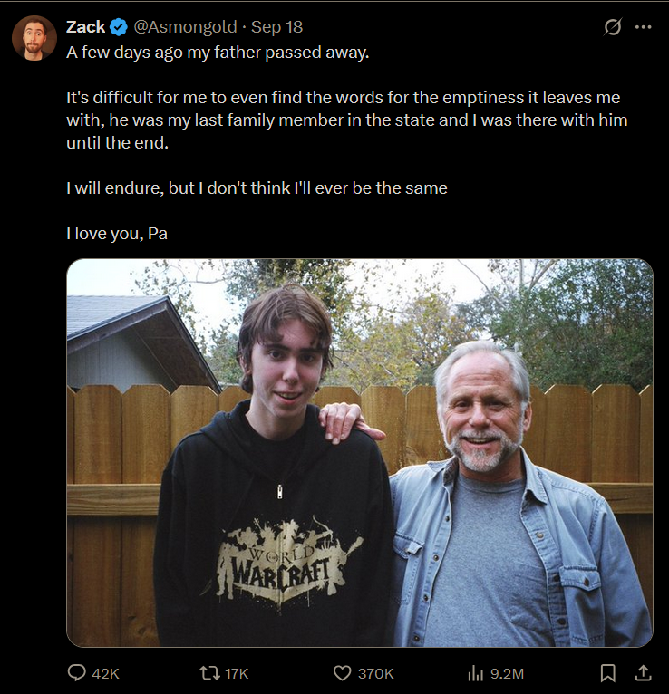Open the Grok explain-post icon
This screenshot has width=669, height=694.
coord(613,27)
